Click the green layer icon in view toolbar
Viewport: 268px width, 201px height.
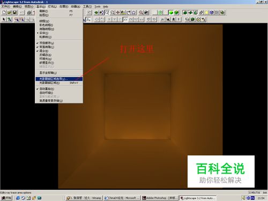(x=96, y=12)
